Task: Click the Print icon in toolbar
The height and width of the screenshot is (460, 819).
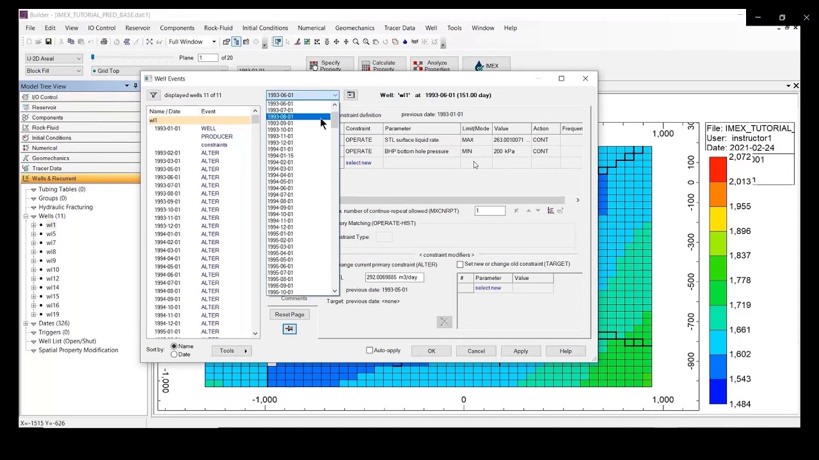Action: (x=104, y=42)
